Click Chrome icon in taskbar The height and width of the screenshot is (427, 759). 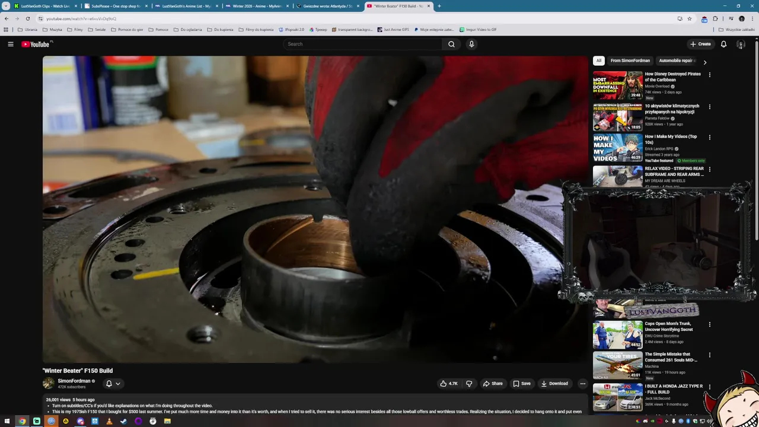click(22, 421)
